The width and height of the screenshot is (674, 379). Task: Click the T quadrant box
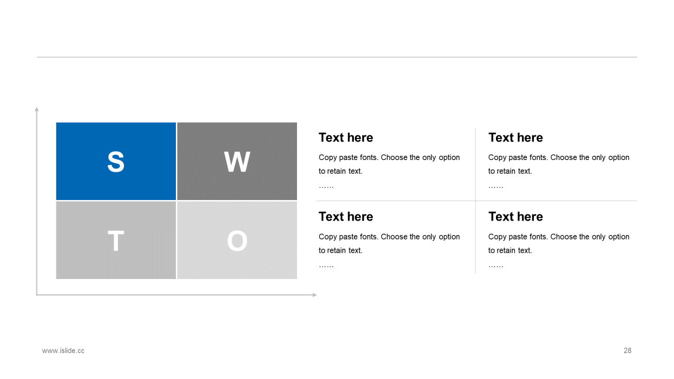[116, 240]
